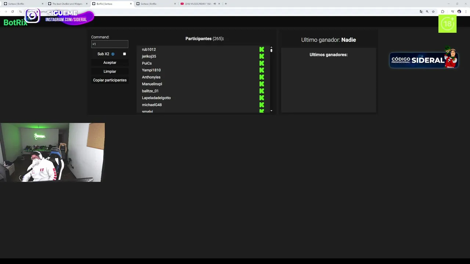The height and width of the screenshot is (264, 470).
Task: Click the Aceptar button
Action: tap(110, 63)
